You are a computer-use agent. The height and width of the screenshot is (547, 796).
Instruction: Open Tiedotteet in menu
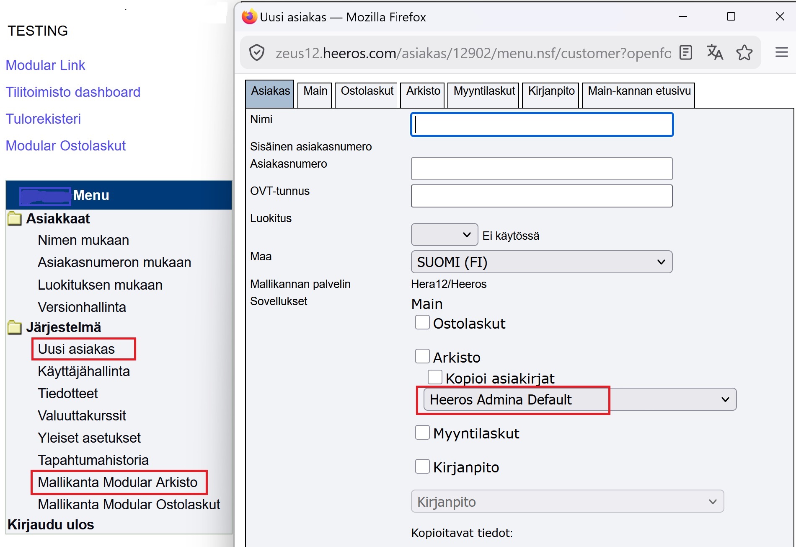pyautogui.click(x=67, y=394)
